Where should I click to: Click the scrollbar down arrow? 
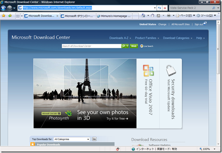click(x=218, y=144)
